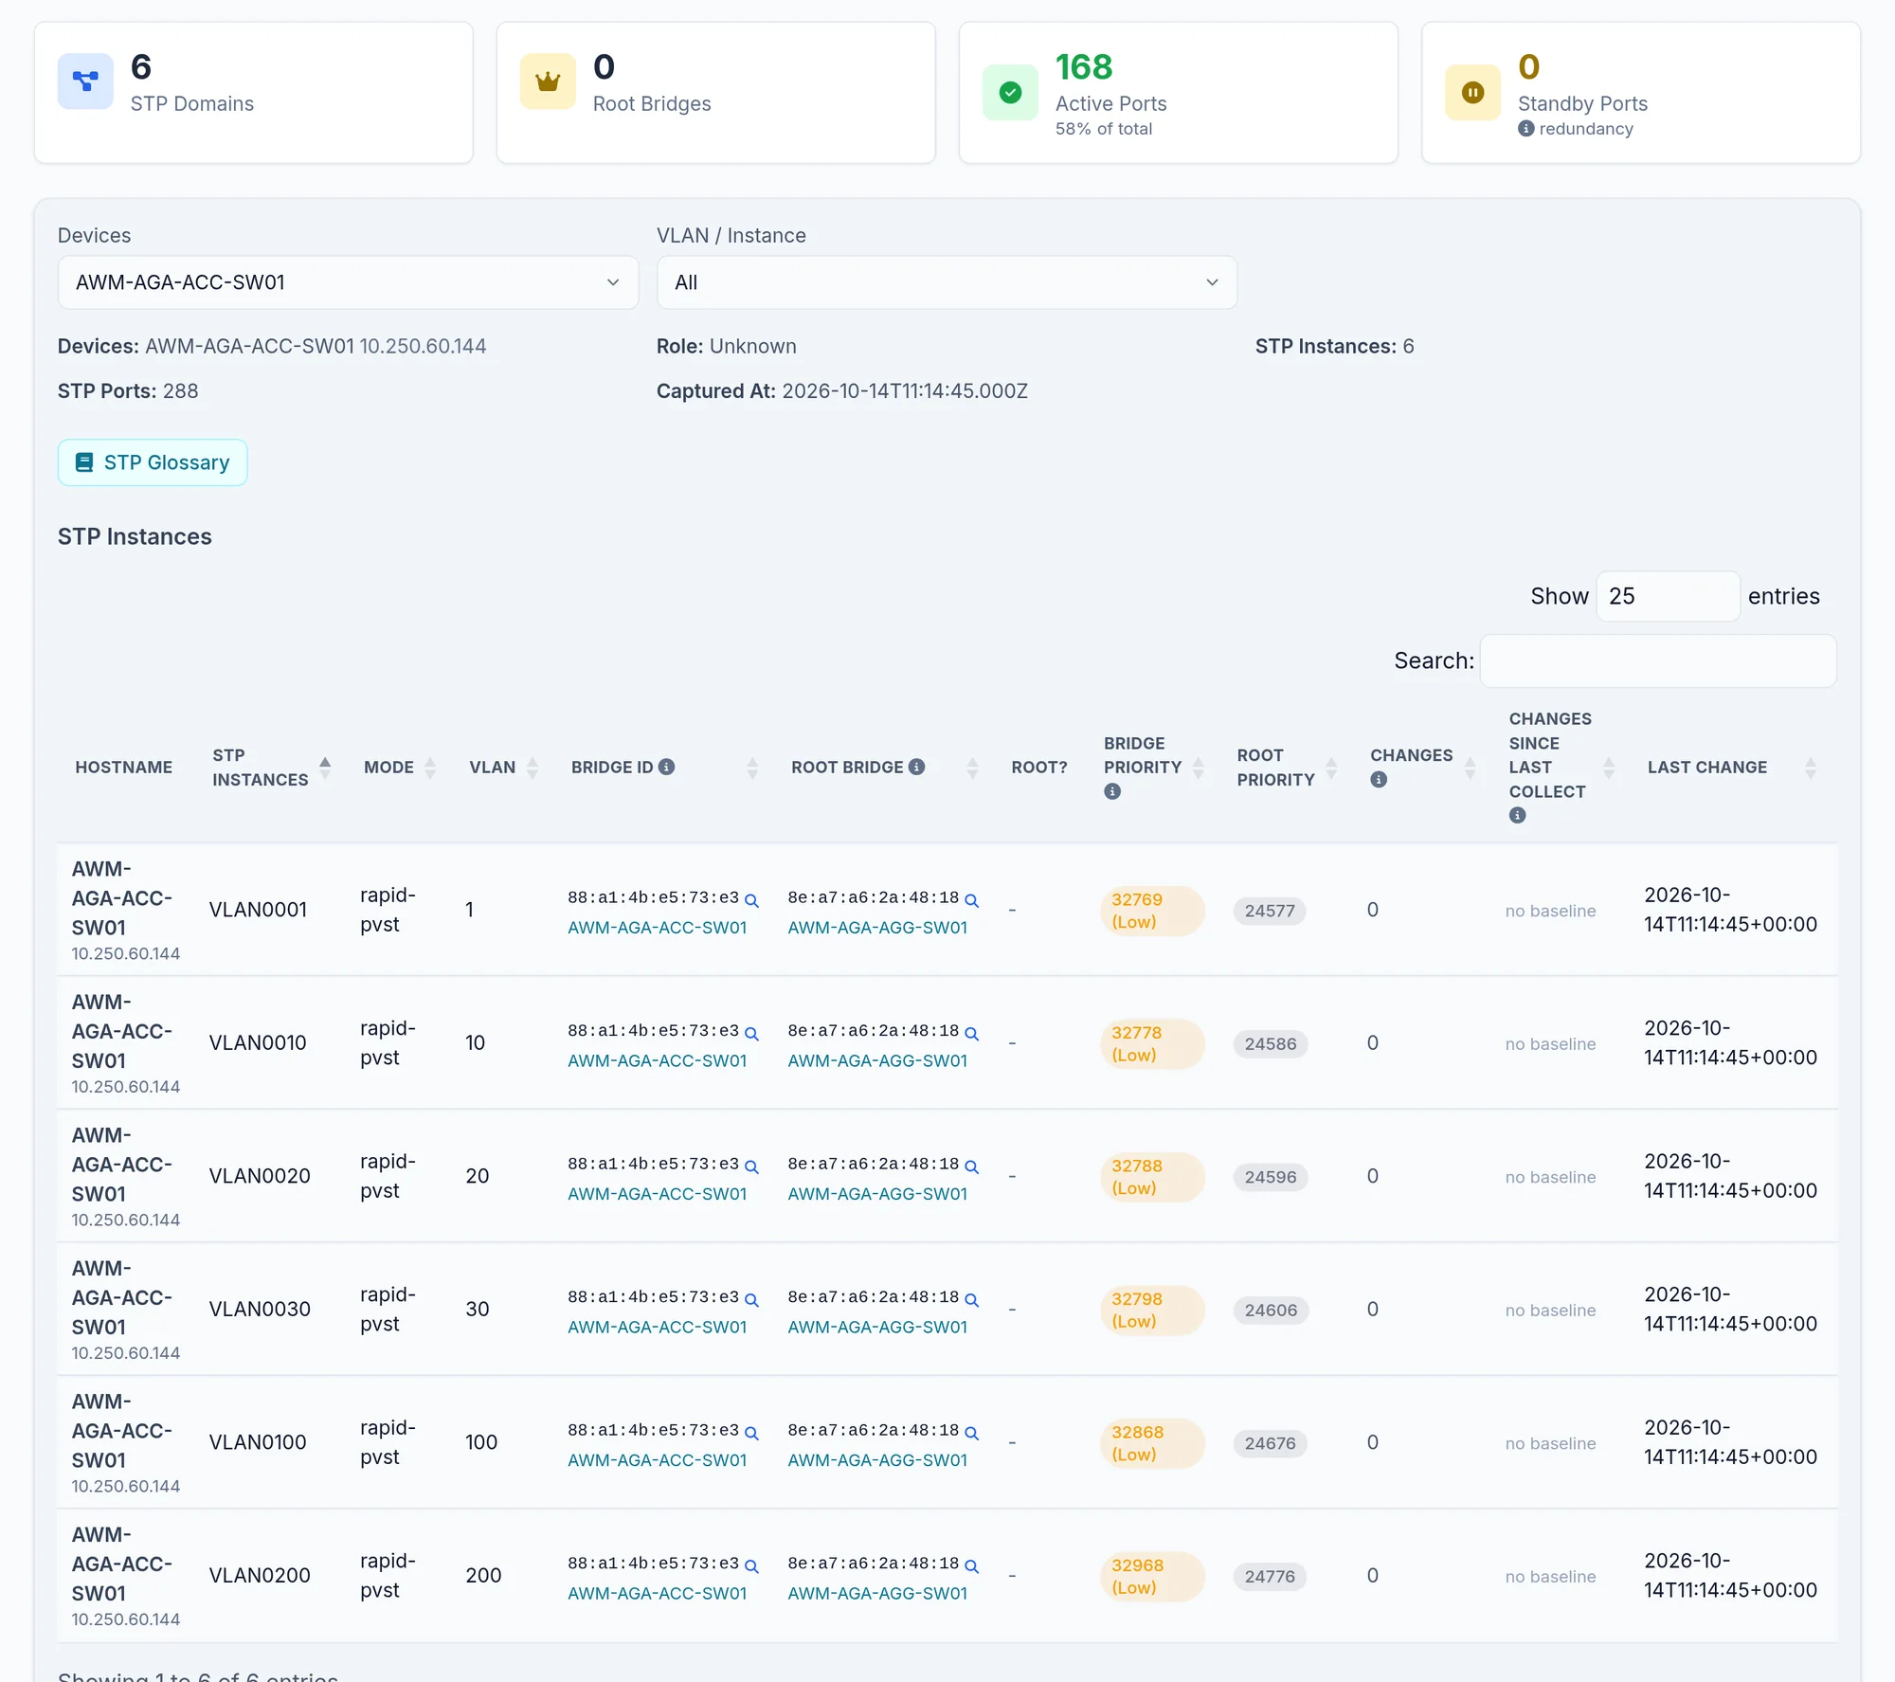
Task: Sort table by Root Priority column
Action: tap(1331, 768)
